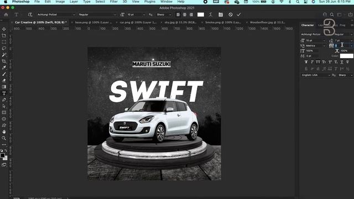Open leading dropdown in Character panel
Viewport: 354px width, 199px height.
[x=352, y=40]
